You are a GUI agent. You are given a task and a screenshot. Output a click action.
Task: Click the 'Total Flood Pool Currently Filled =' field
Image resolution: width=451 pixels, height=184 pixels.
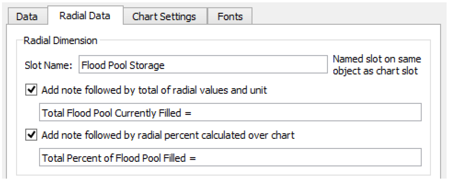coord(230,113)
